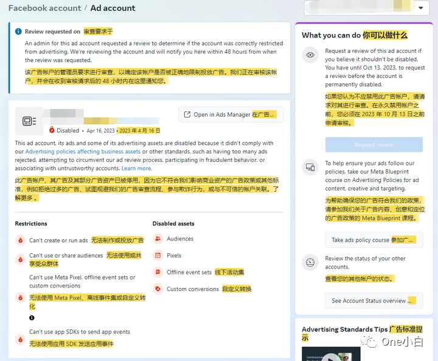This screenshot has width=438, height=361.
Task: Open in Ads Manager button
Action: 231,114
